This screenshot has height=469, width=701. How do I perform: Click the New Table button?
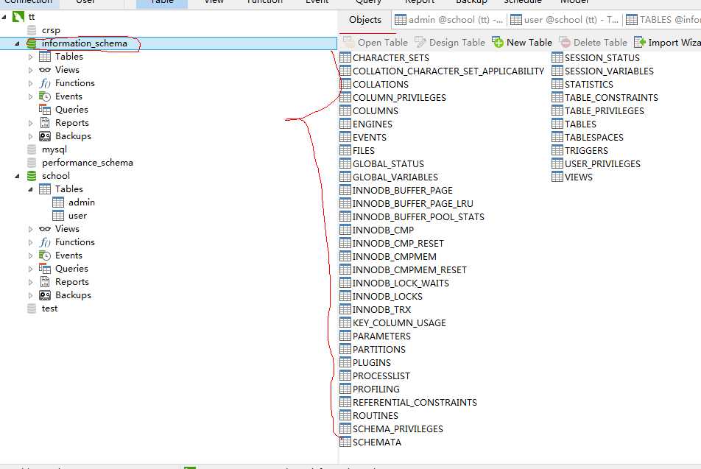tap(522, 43)
